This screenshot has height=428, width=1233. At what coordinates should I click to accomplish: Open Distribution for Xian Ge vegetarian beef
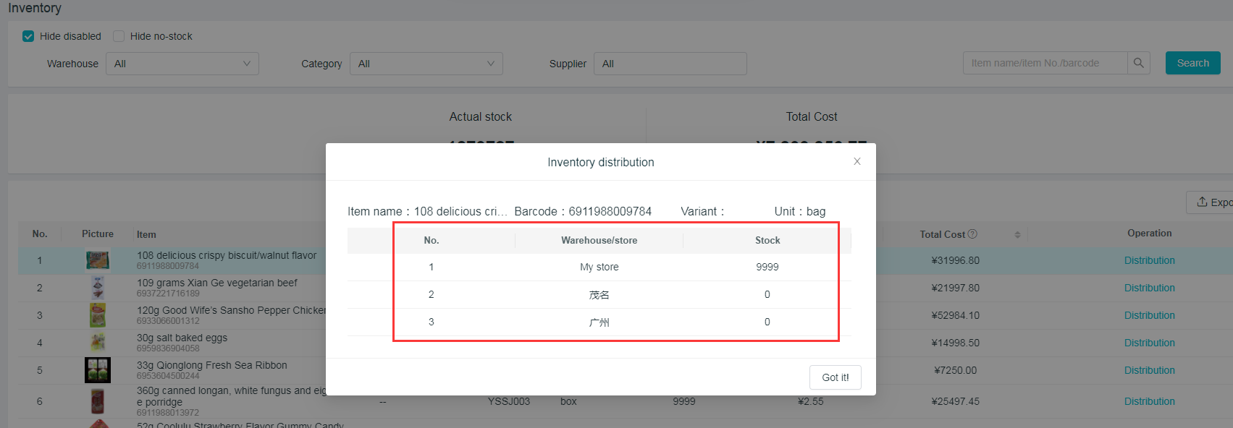click(1149, 288)
